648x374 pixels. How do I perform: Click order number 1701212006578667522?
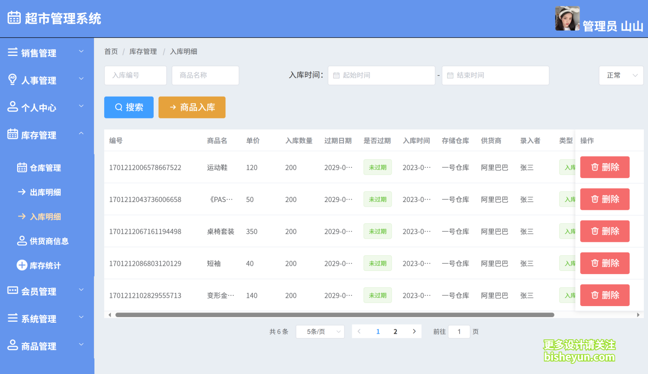pos(145,167)
